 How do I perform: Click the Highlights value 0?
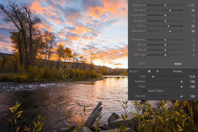coord(193,16)
